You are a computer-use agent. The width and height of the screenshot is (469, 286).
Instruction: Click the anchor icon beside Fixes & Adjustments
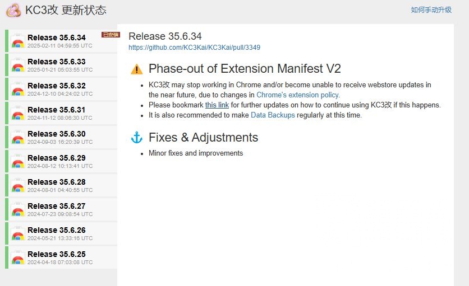pyautogui.click(x=136, y=138)
